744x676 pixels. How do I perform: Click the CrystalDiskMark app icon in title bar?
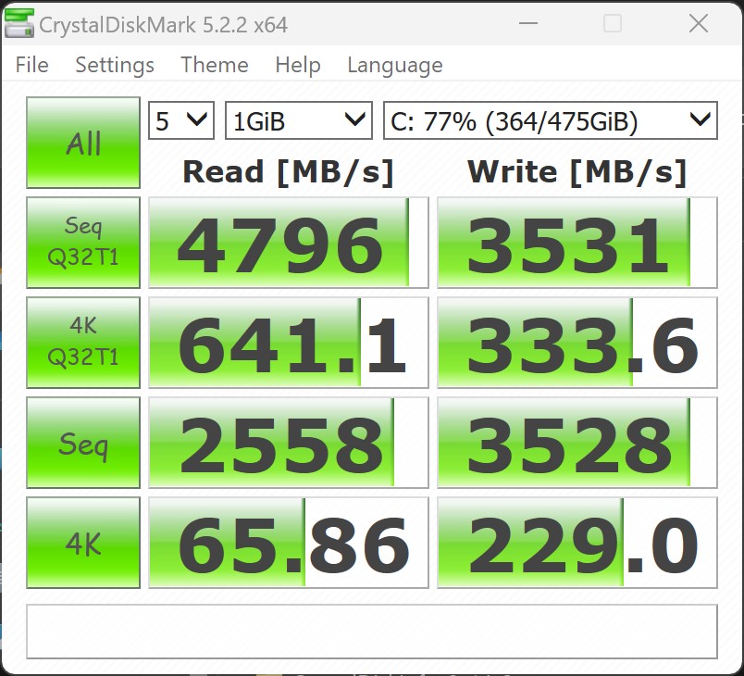coord(19,23)
